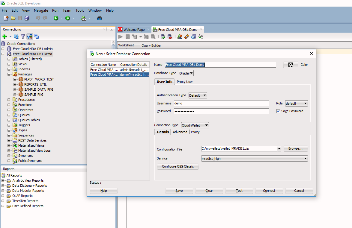Click the Clear eraser icon in worksheet
Screen dimensions: 352x228
187,37
